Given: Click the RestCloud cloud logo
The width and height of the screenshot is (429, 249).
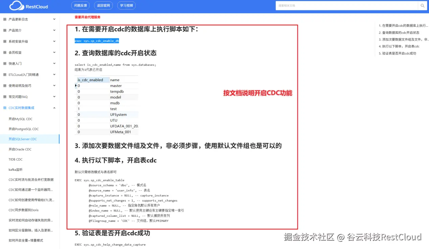Looking at the screenshot, I should click(x=17, y=6).
